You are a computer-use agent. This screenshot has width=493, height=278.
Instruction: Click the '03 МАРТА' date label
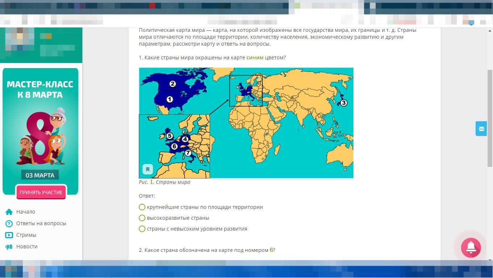(40, 175)
